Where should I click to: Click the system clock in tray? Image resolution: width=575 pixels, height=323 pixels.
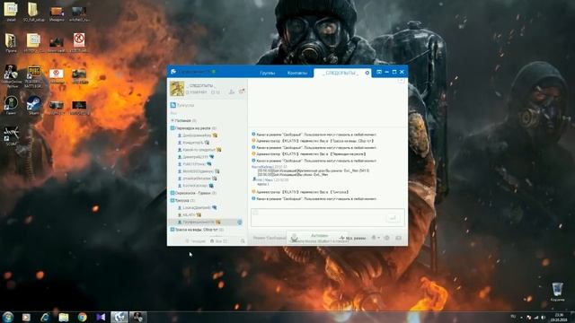[x=559, y=317]
